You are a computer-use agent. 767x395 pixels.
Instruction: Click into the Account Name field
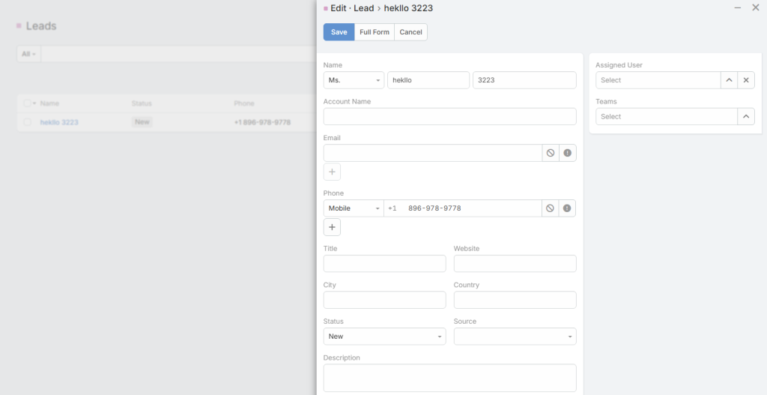(x=449, y=117)
